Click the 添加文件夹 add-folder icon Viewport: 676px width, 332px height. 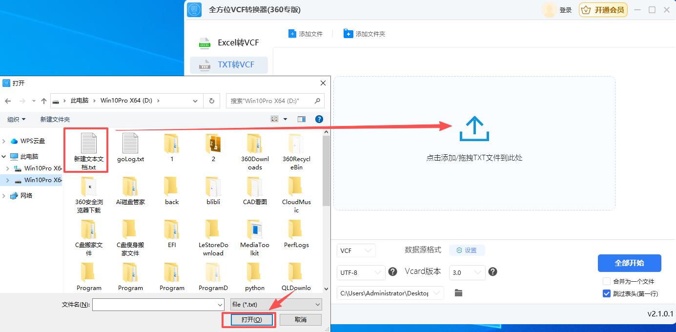point(348,33)
